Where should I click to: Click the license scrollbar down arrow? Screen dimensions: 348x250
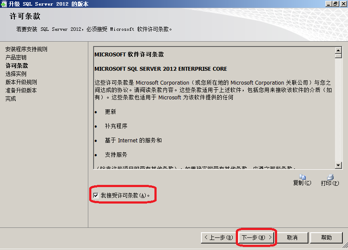tap(338, 165)
